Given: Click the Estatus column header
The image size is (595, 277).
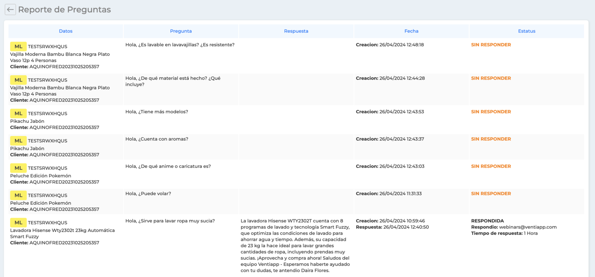Looking at the screenshot, I should coord(527,31).
